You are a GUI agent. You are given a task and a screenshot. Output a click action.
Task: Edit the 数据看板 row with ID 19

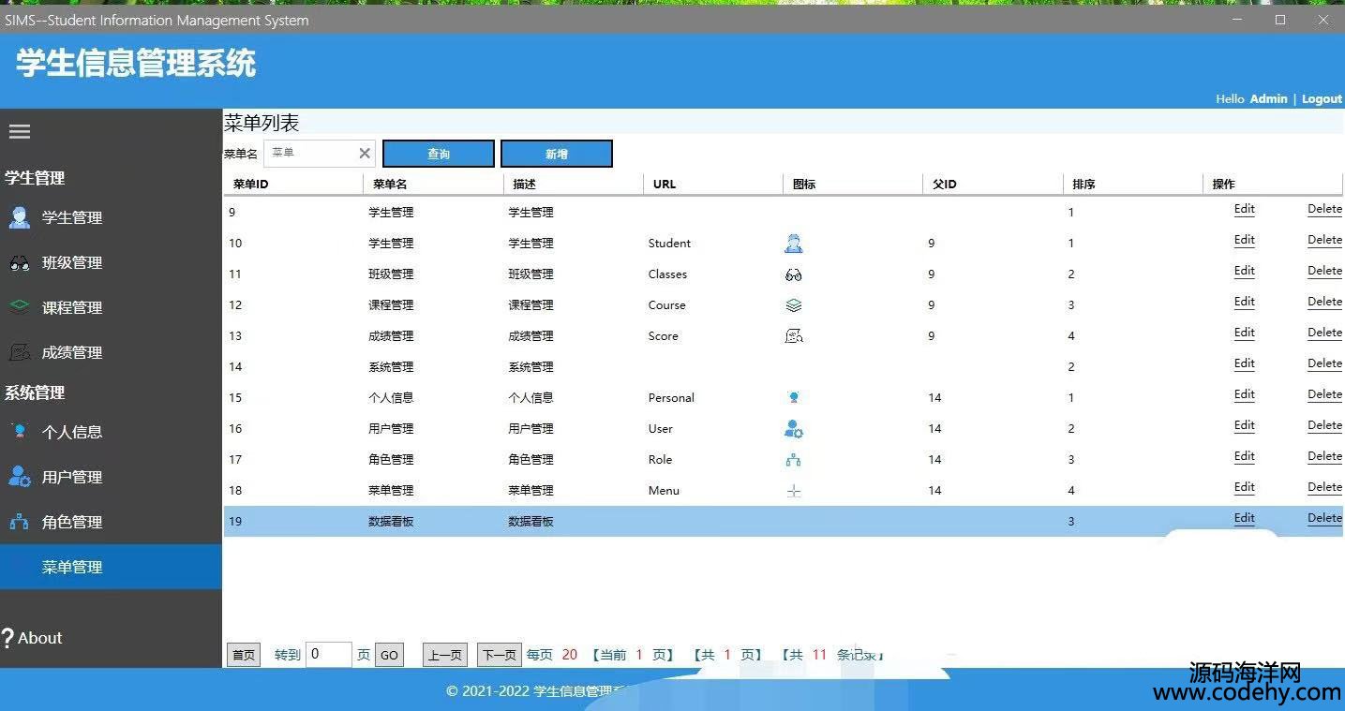1244,519
